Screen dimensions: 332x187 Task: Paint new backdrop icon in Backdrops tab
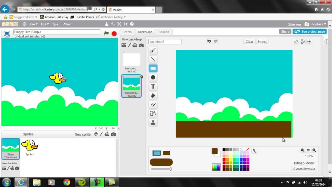[x=129, y=45]
